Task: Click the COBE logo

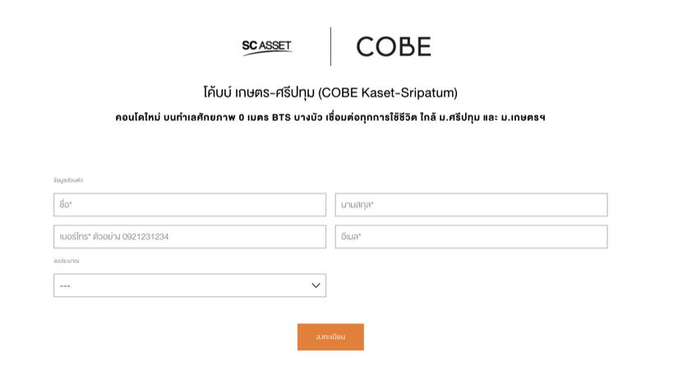Action: click(394, 47)
